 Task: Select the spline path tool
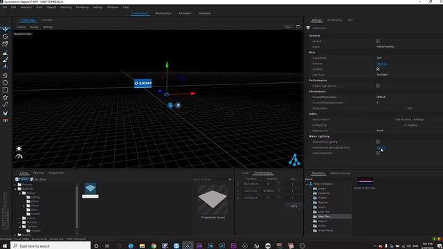(5, 104)
